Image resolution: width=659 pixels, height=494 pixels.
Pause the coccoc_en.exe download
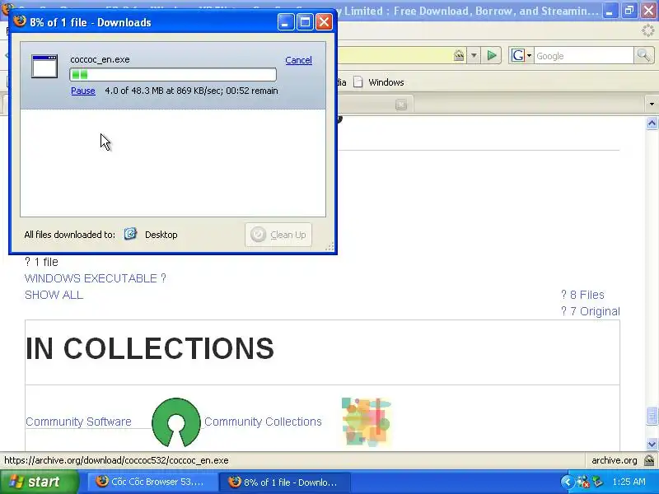coord(83,91)
